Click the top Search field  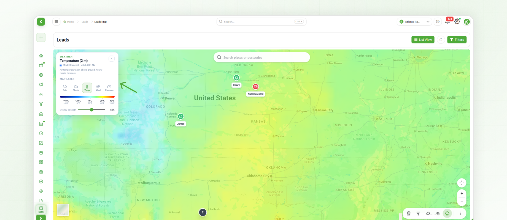coord(261,22)
